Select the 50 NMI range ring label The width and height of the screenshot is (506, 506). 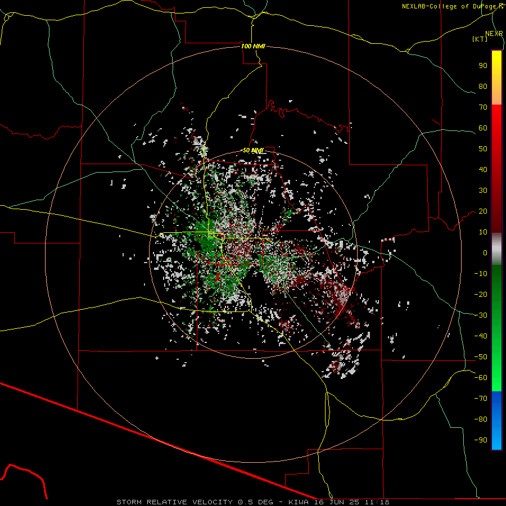(x=253, y=150)
